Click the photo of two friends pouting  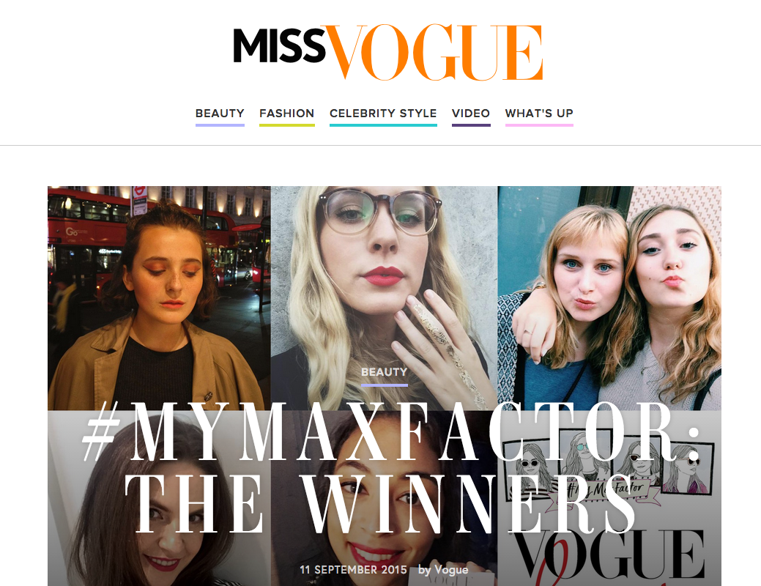point(609,298)
